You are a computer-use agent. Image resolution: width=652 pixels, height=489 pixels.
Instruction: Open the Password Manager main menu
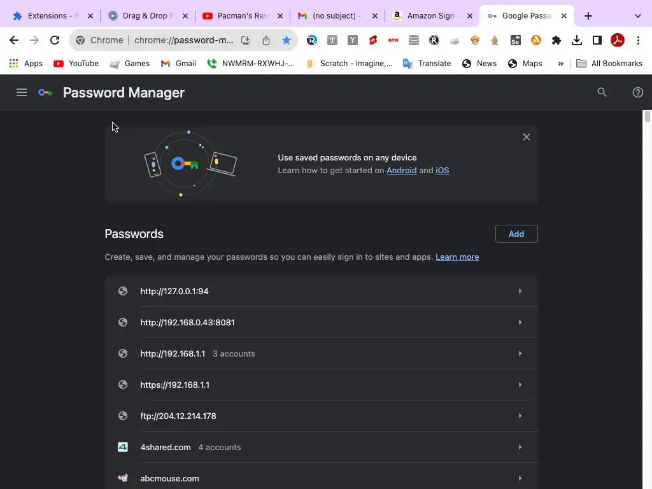(x=22, y=92)
